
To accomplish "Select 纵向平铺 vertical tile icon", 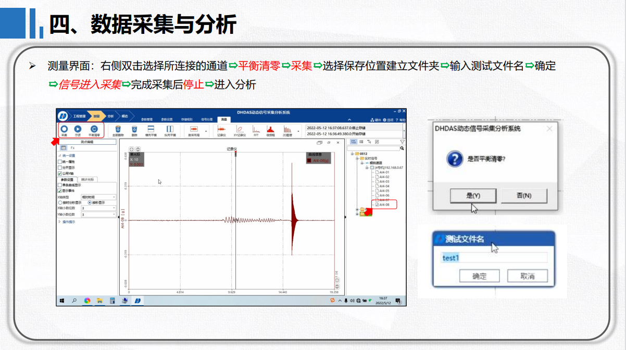I will (170, 129).
